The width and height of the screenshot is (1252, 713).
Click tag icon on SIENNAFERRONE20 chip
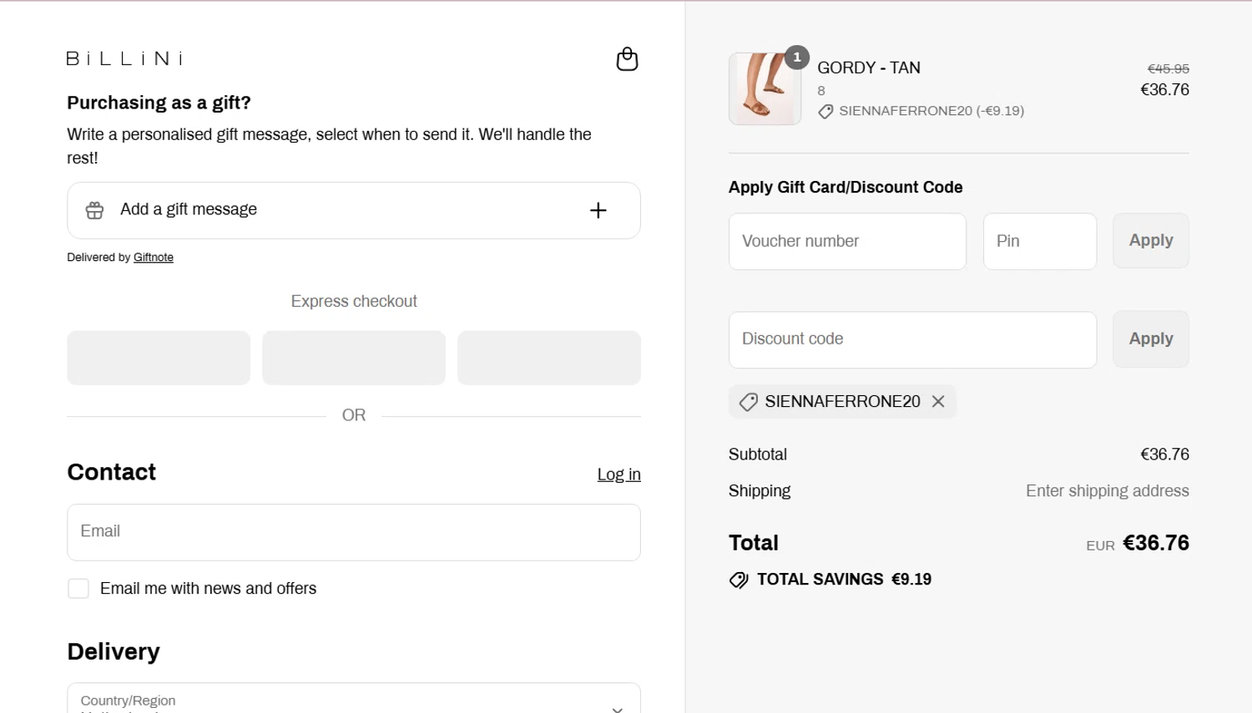[x=749, y=402]
